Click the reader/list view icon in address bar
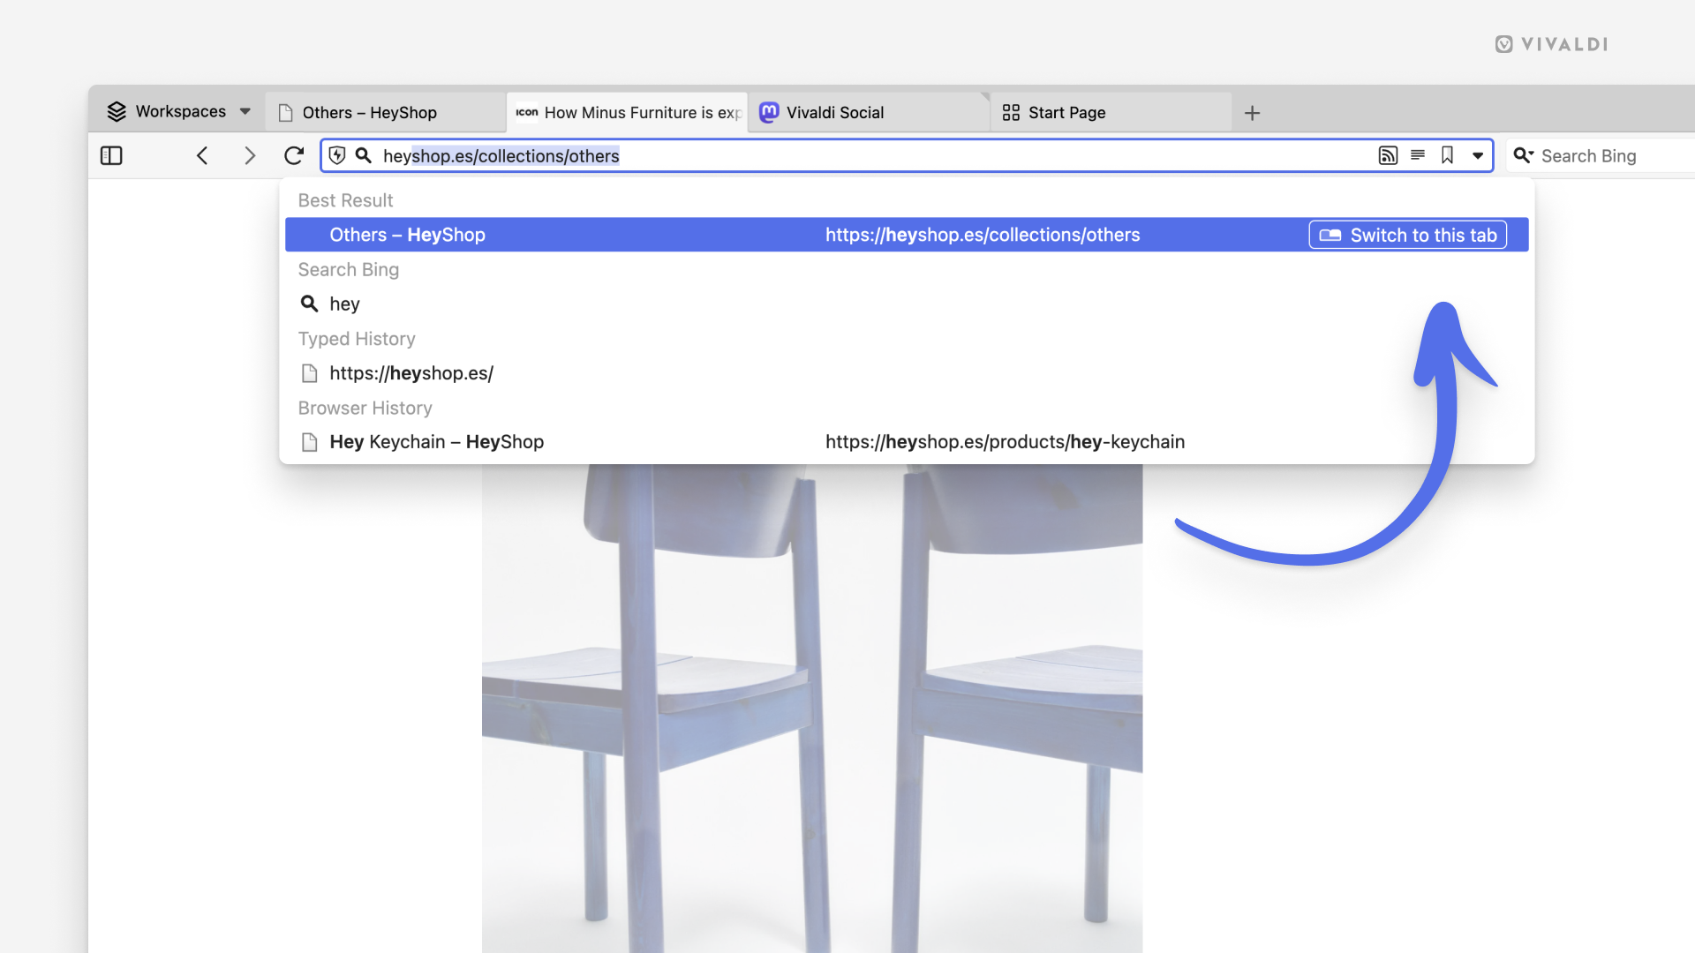This screenshot has height=953, width=1695. (1417, 154)
